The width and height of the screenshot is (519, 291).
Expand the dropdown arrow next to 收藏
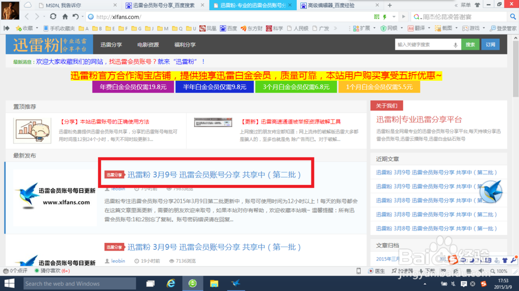pos(37,28)
